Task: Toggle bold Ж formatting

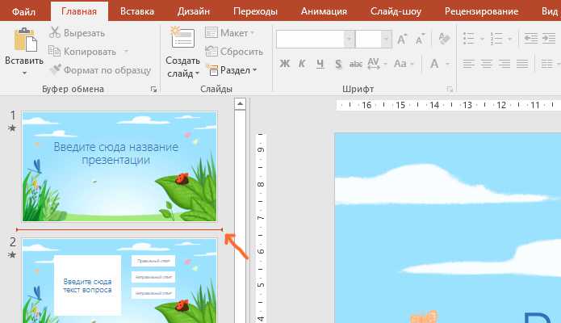Action: click(x=284, y=64)
